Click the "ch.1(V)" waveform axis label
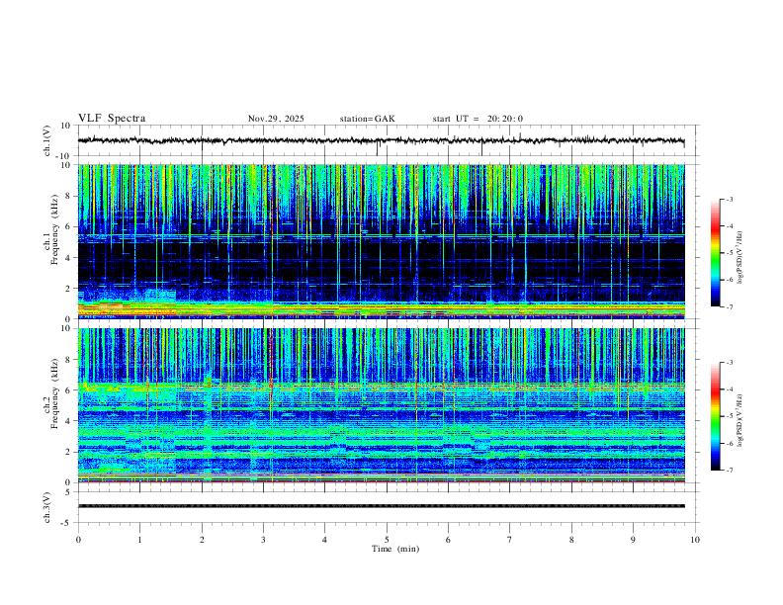 coord(47,140)
